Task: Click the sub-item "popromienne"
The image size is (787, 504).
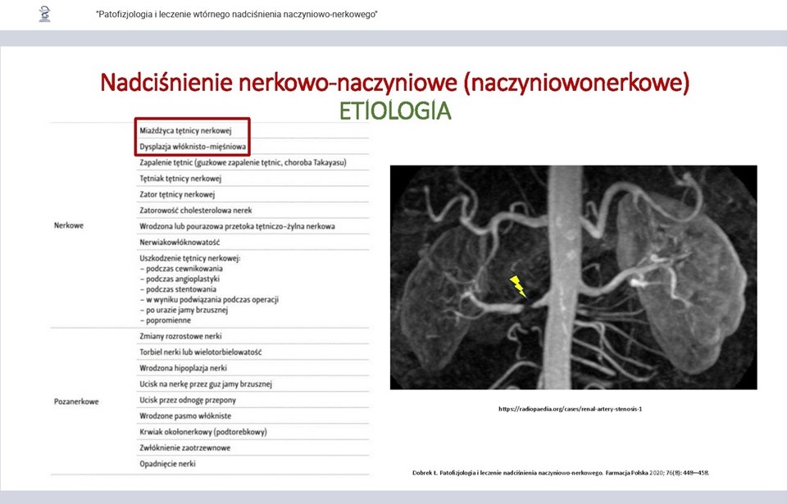Action: point(165,320)
